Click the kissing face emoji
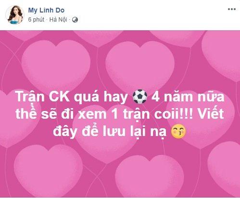 [178, 131]
